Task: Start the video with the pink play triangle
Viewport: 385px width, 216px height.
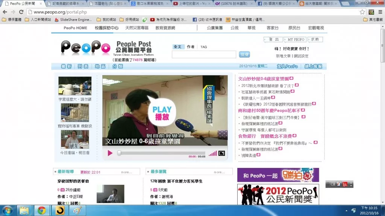Action: click(110, 153)
